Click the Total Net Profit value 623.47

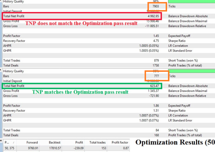coord(154,86)
